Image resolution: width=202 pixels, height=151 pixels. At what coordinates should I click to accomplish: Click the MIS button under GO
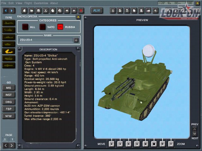(9, 87)
